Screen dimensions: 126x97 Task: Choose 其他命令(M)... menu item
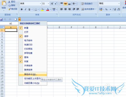click(33, 74)
